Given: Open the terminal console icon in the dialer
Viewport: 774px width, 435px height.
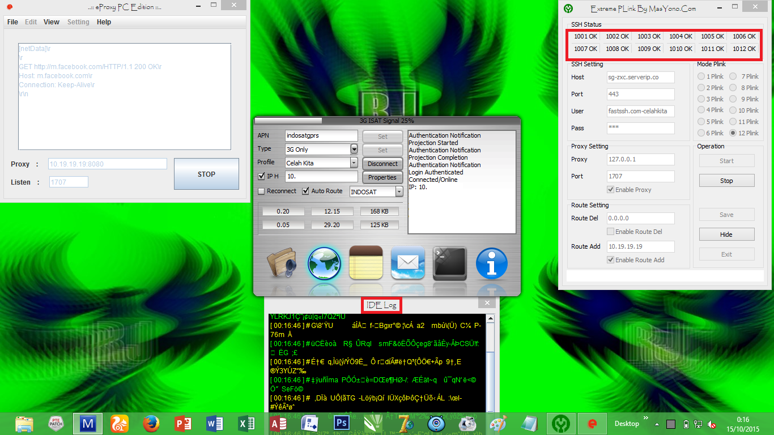Looking at the screenshot, I should click(x=450, y=263).
